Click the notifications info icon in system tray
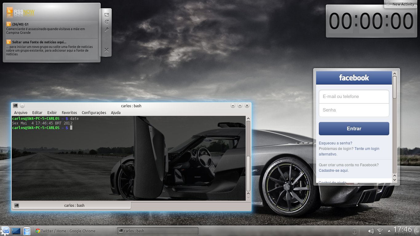This screenshot has height=236, width=420. 355,231
